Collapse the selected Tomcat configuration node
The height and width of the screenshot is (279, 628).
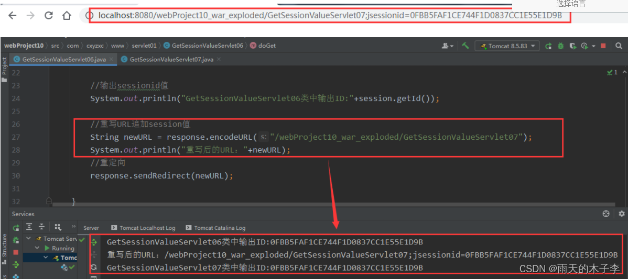(45, 258)
